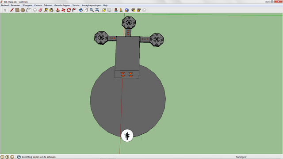Click the status hint 'In richting slepen om te schuiven'
283x159 pixels.
point(38,157)
